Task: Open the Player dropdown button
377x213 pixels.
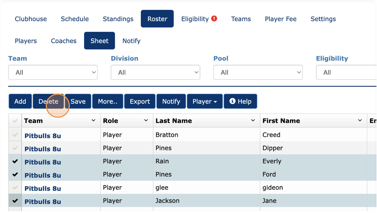Action: click(x=204, y=101)
